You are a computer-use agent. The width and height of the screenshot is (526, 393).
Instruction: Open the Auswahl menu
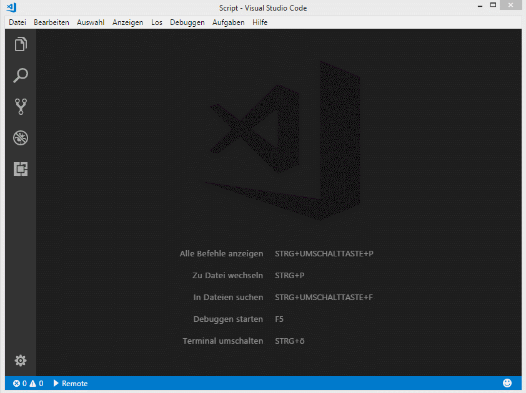coord(91,22)
